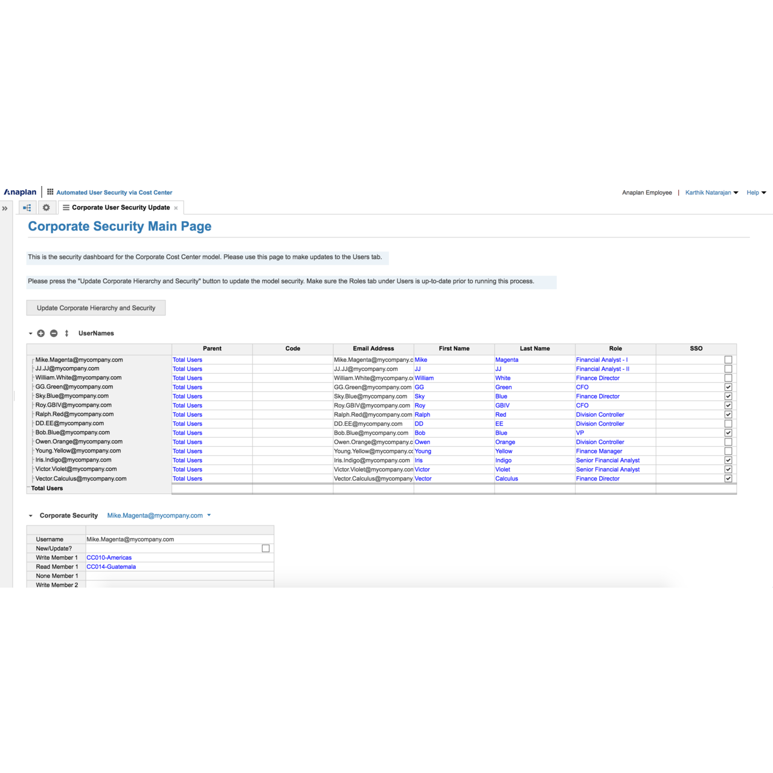
Task: Check the New/Update? checkbox for Mike Magenta
Action: pyautogui.click(x=265, y=548)
